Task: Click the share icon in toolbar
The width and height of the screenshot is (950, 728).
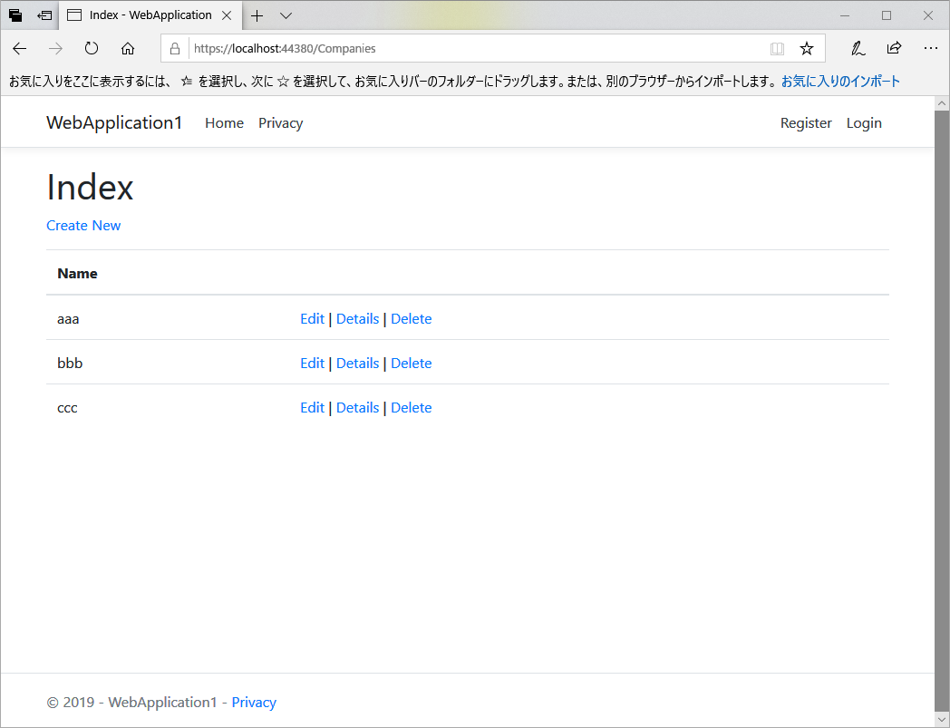Action: pyautogui.click(x=895, y=48)
